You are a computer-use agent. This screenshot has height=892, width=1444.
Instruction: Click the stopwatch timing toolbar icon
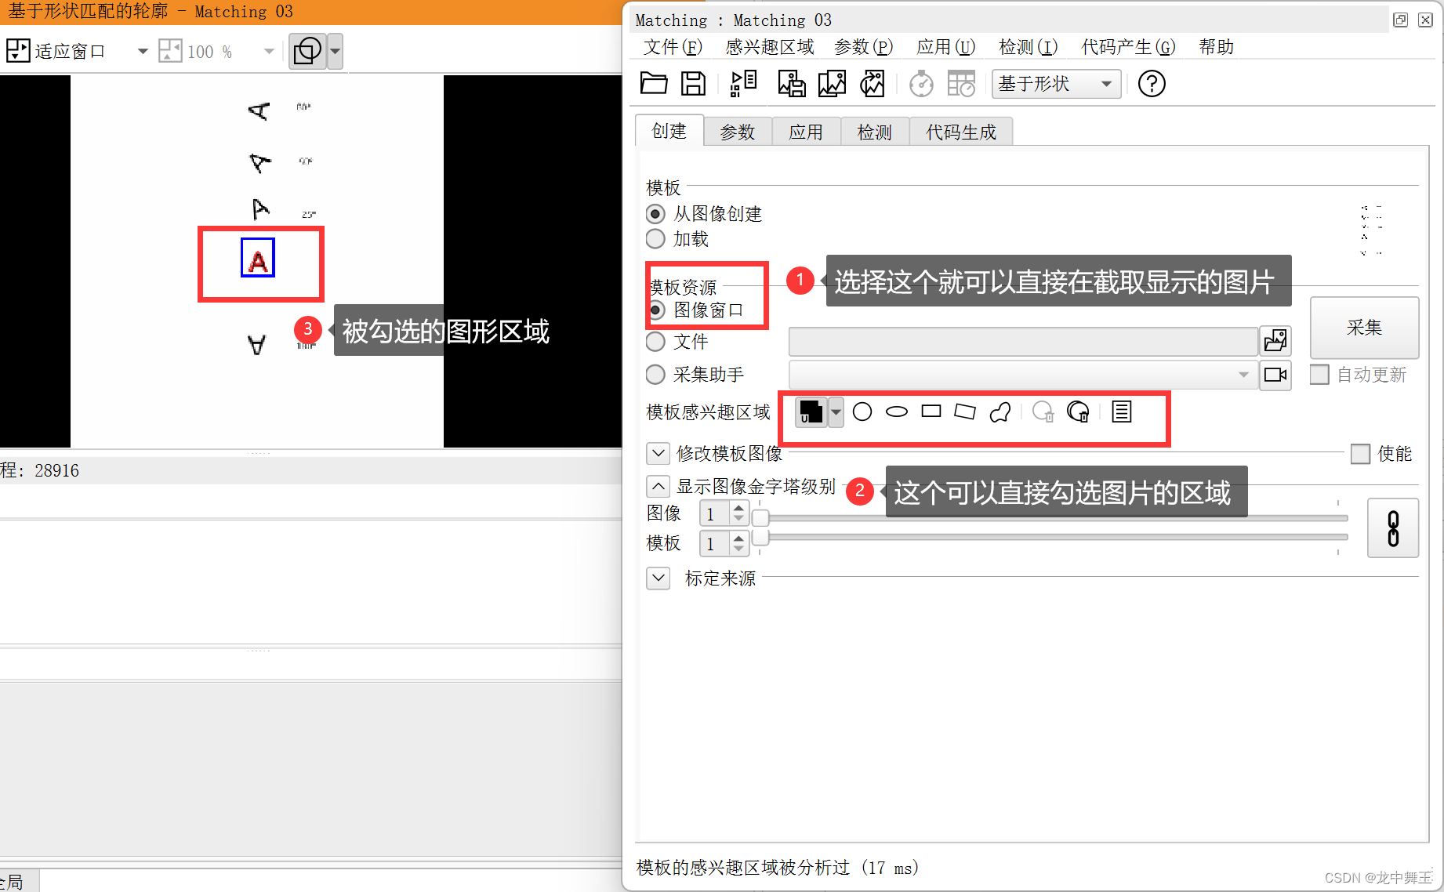[921, 83]
